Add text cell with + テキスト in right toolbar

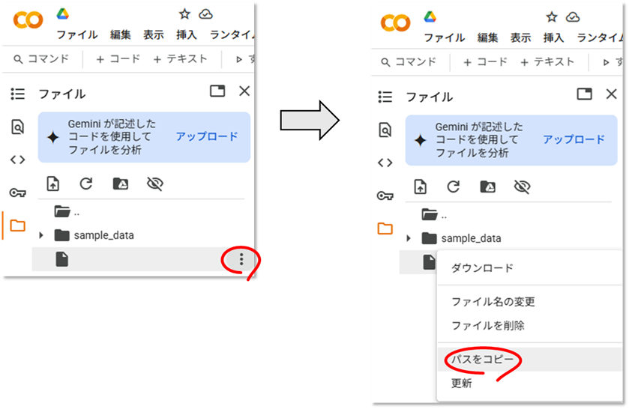click(547, 61)
